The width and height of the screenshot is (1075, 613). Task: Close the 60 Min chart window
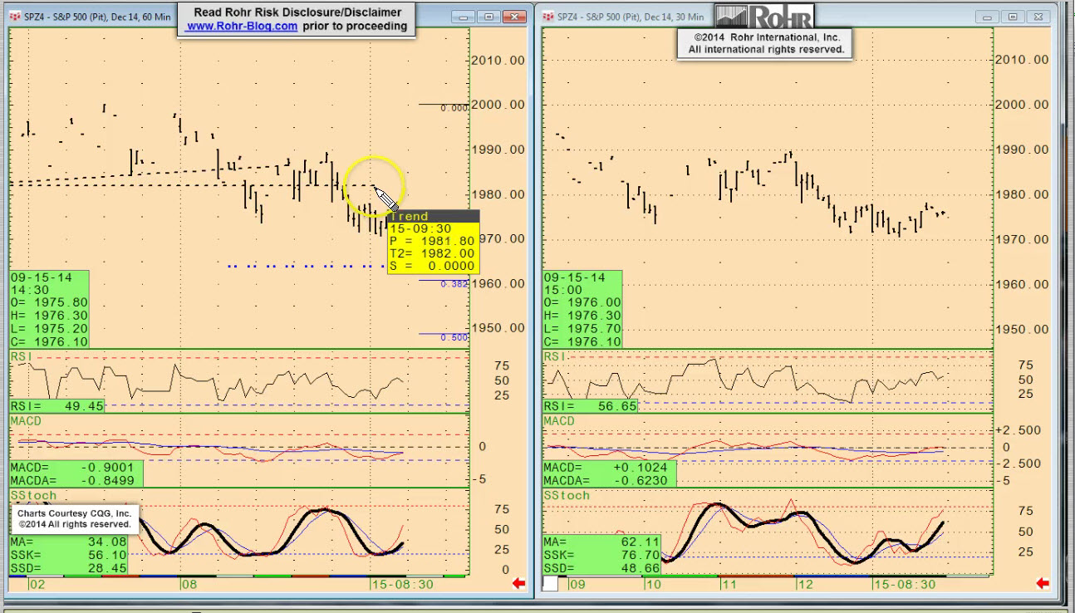coord(516,17)
